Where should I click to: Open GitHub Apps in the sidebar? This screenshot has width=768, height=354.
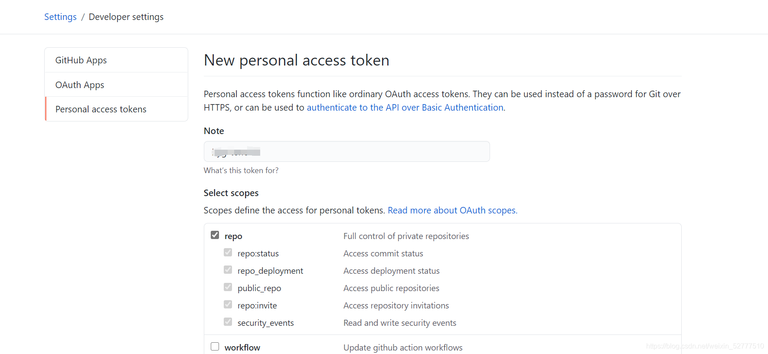(x=81, y=60)
